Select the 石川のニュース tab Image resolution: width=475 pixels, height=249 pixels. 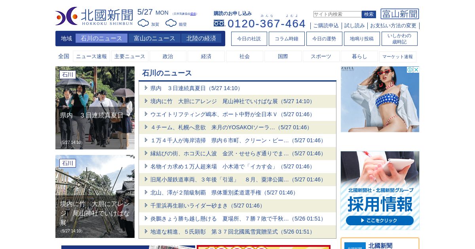click(102, 38)
